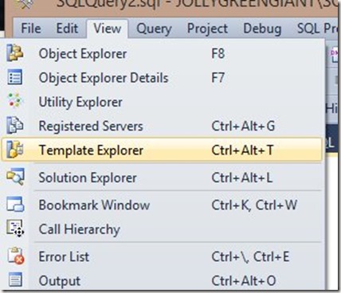The width and height of the screenshot is (341, 293).
Task: Choose Object Explorer Details from View menu
Action: coord(162,78)
